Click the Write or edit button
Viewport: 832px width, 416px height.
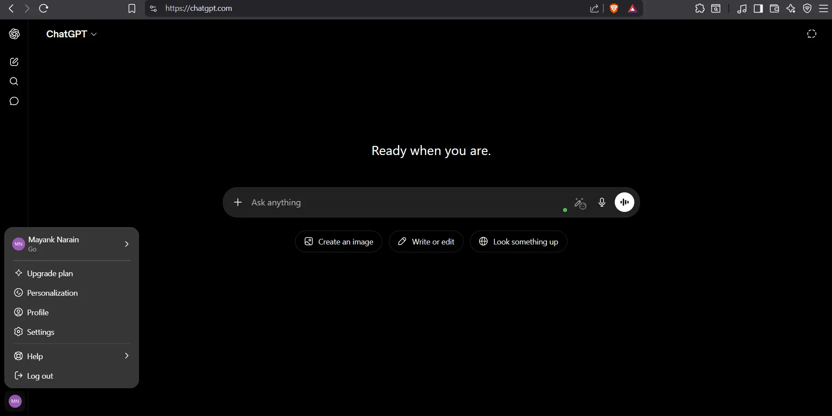tap(426, 241)
